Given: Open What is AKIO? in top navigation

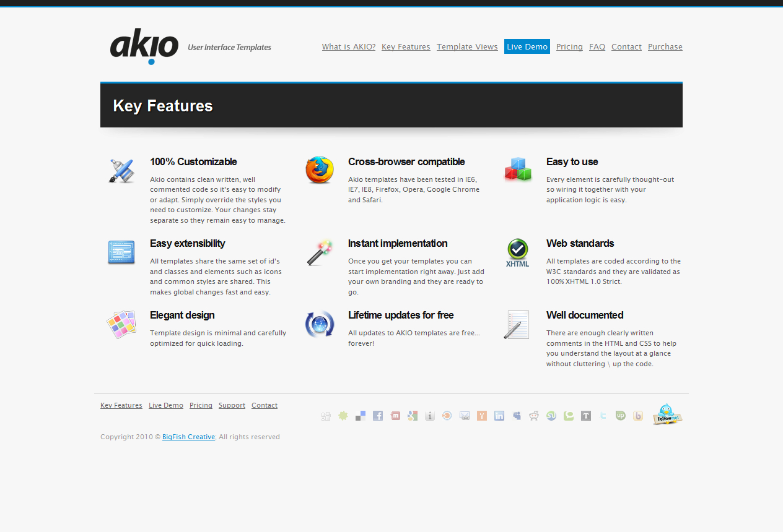Looking at the screenshot, I should click(349, 47).
